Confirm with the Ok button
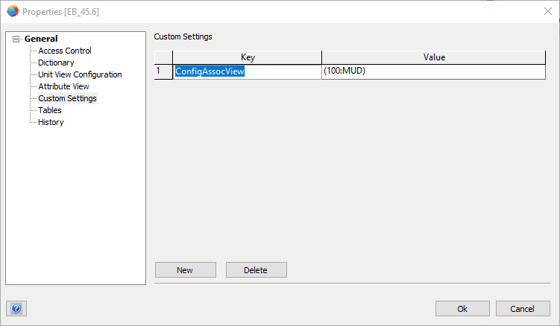Viewport: 560px width, 326px height. [462, 309]
